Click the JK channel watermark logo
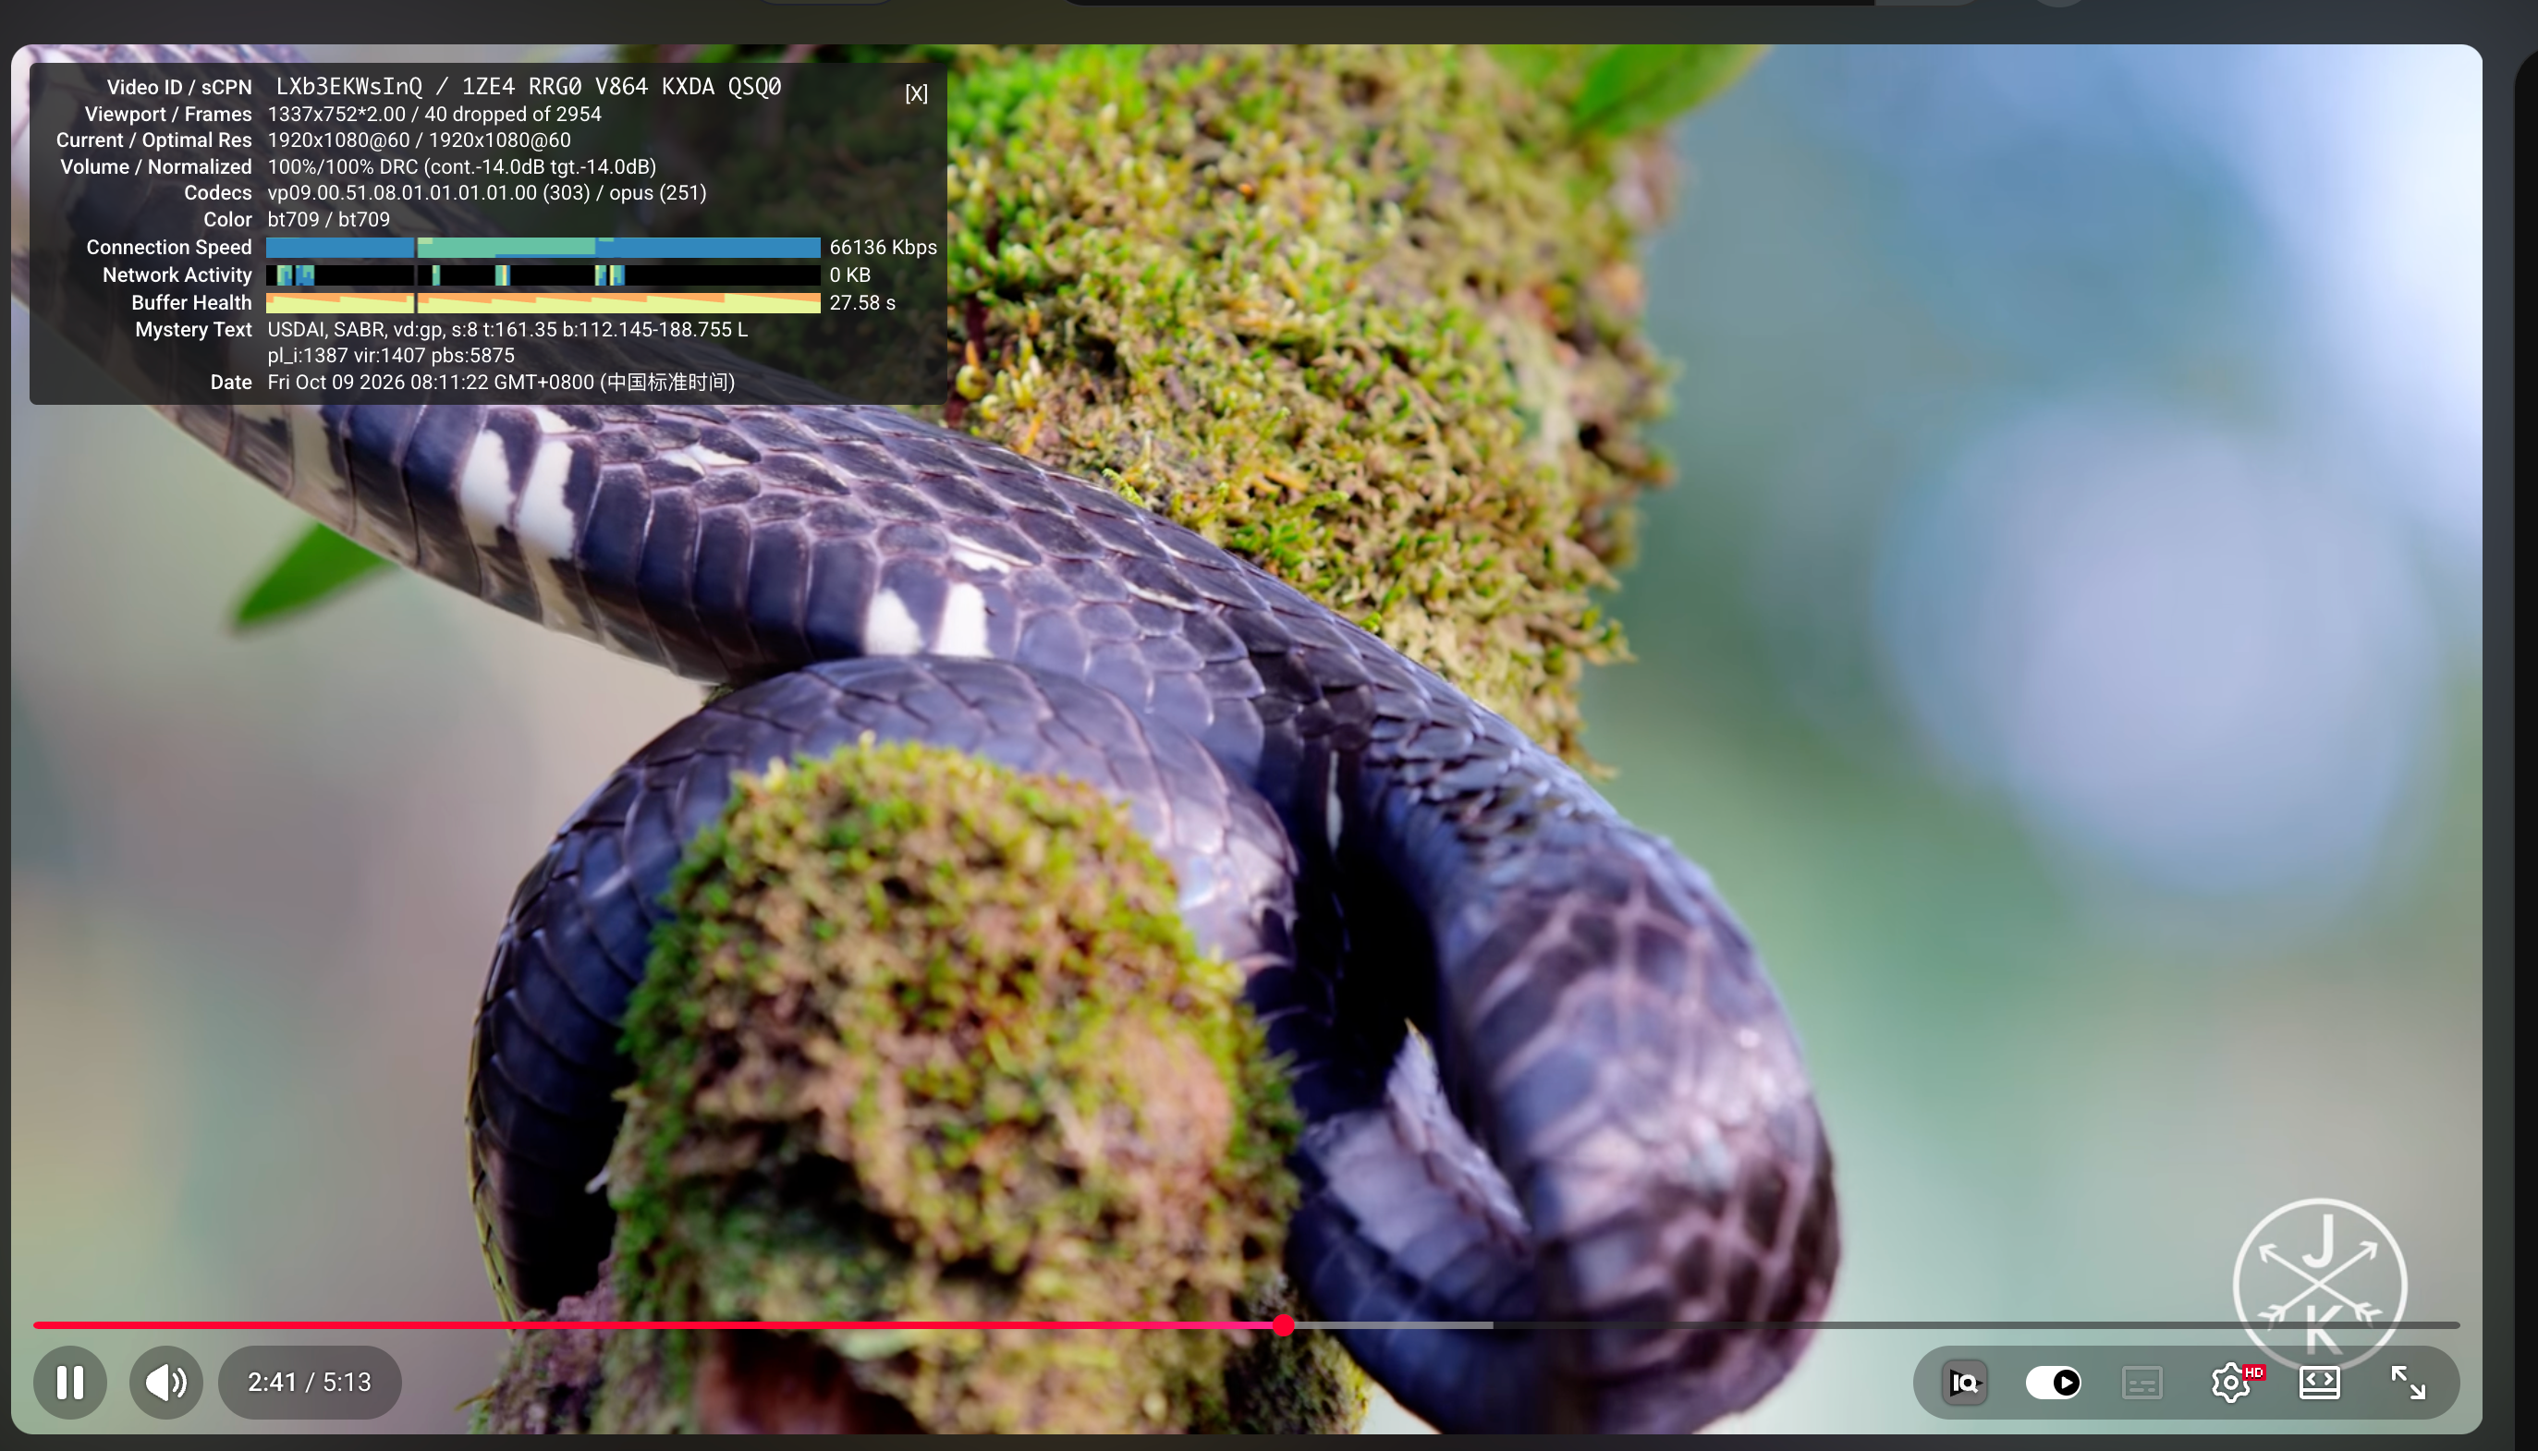Viewport: 2538px width, 1451px height. tap(2320, 1284)
